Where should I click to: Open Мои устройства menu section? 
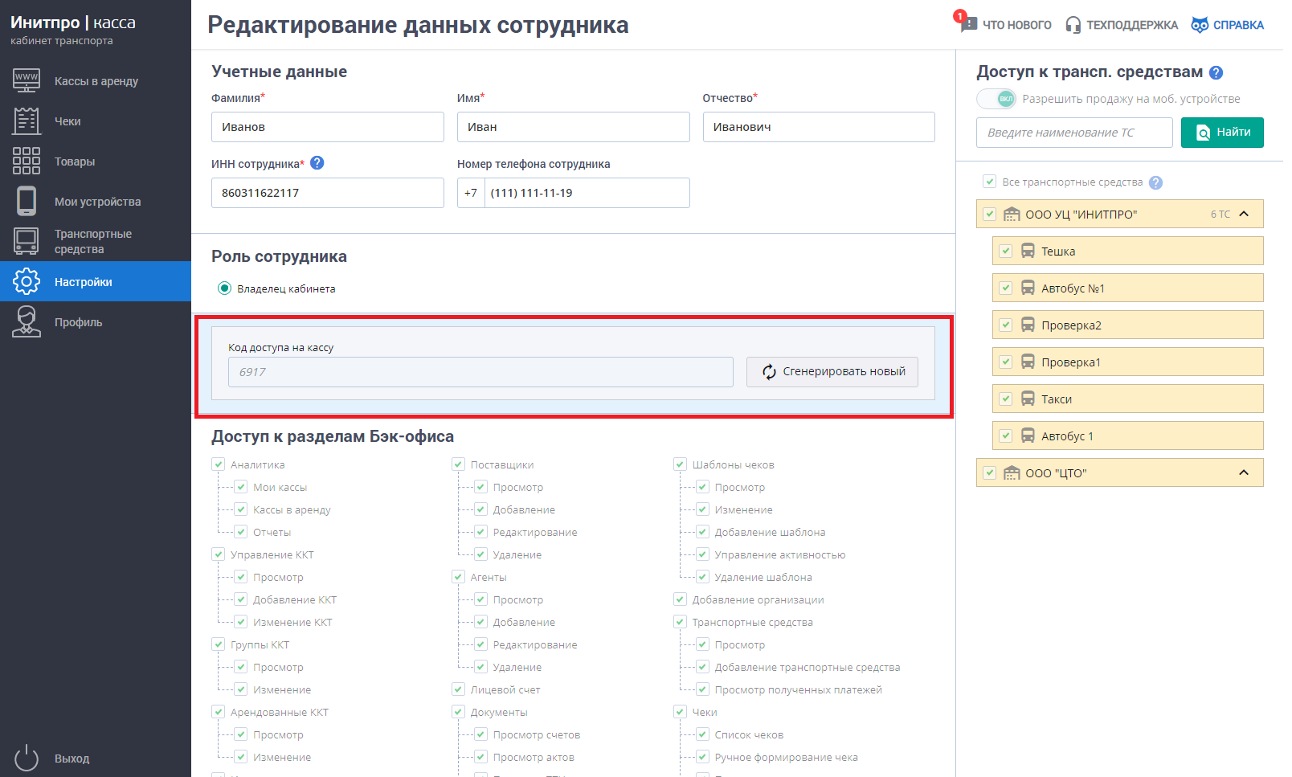point(96,201)
